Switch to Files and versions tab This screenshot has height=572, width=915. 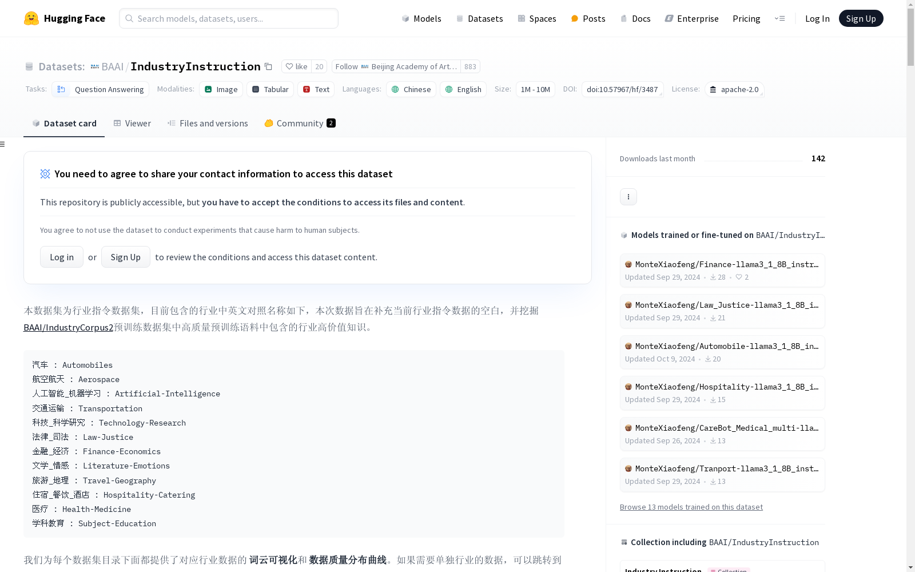click(x=208, y=123)
